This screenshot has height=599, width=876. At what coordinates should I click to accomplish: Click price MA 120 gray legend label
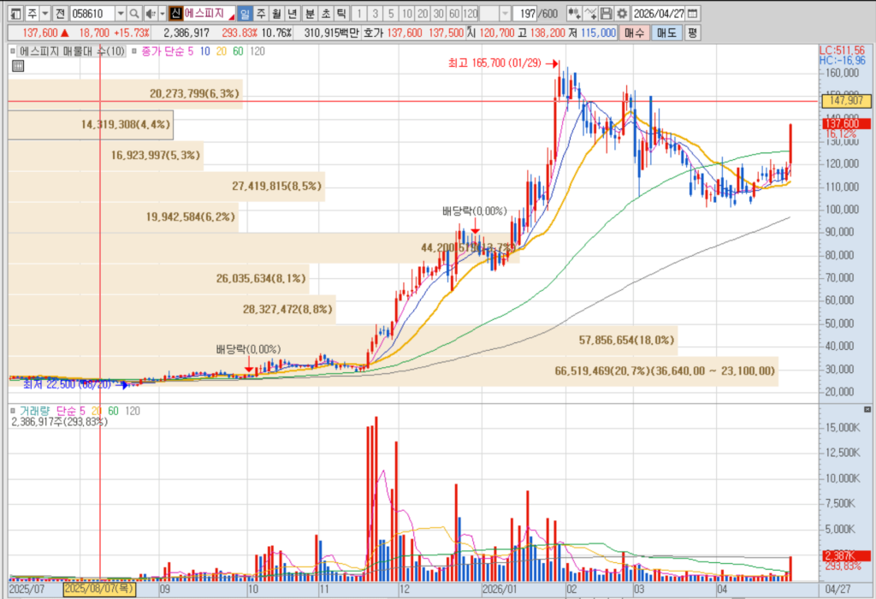click(257, 50)
